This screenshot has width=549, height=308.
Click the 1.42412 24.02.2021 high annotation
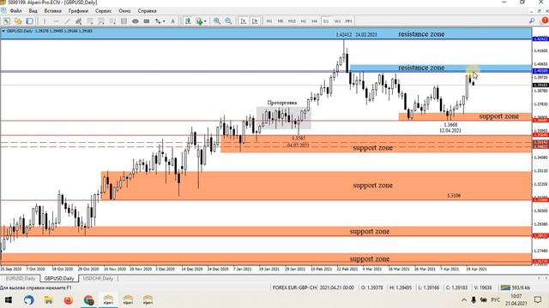(x=357, y=34)
